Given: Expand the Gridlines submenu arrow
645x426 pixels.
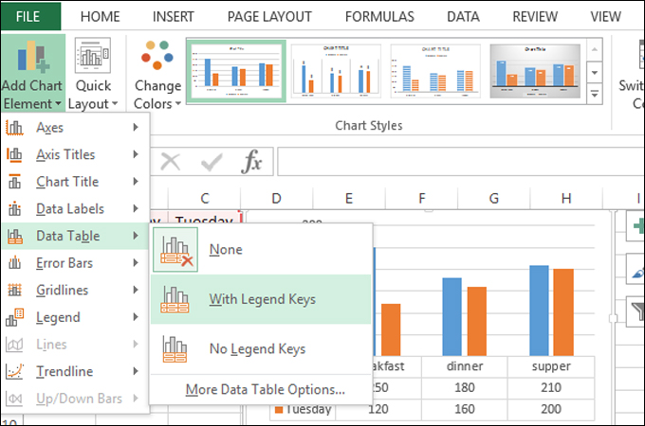Looking at the screenshot, I should 136,290.
